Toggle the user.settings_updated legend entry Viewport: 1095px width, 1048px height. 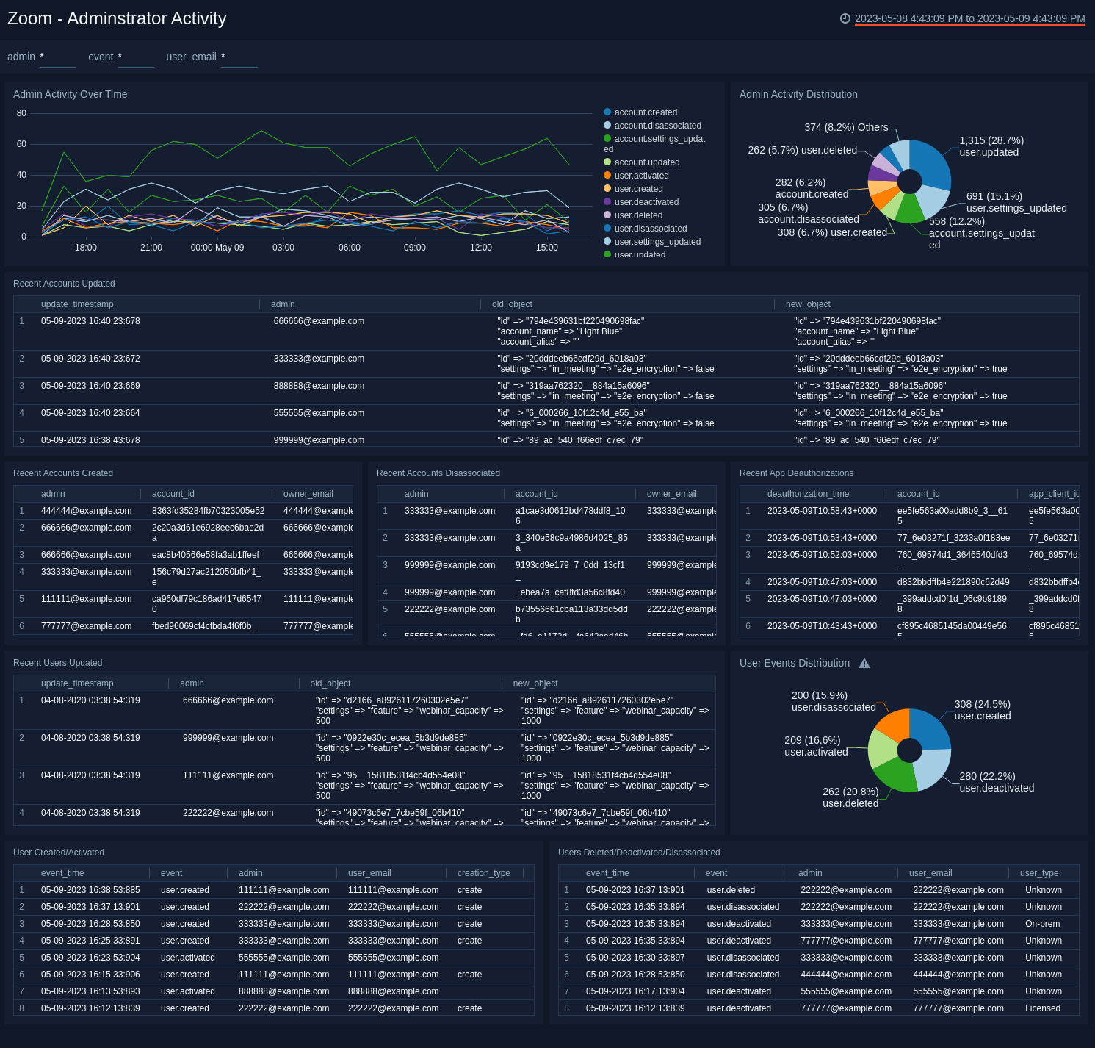pyautogui.click(x=656, y=242)
